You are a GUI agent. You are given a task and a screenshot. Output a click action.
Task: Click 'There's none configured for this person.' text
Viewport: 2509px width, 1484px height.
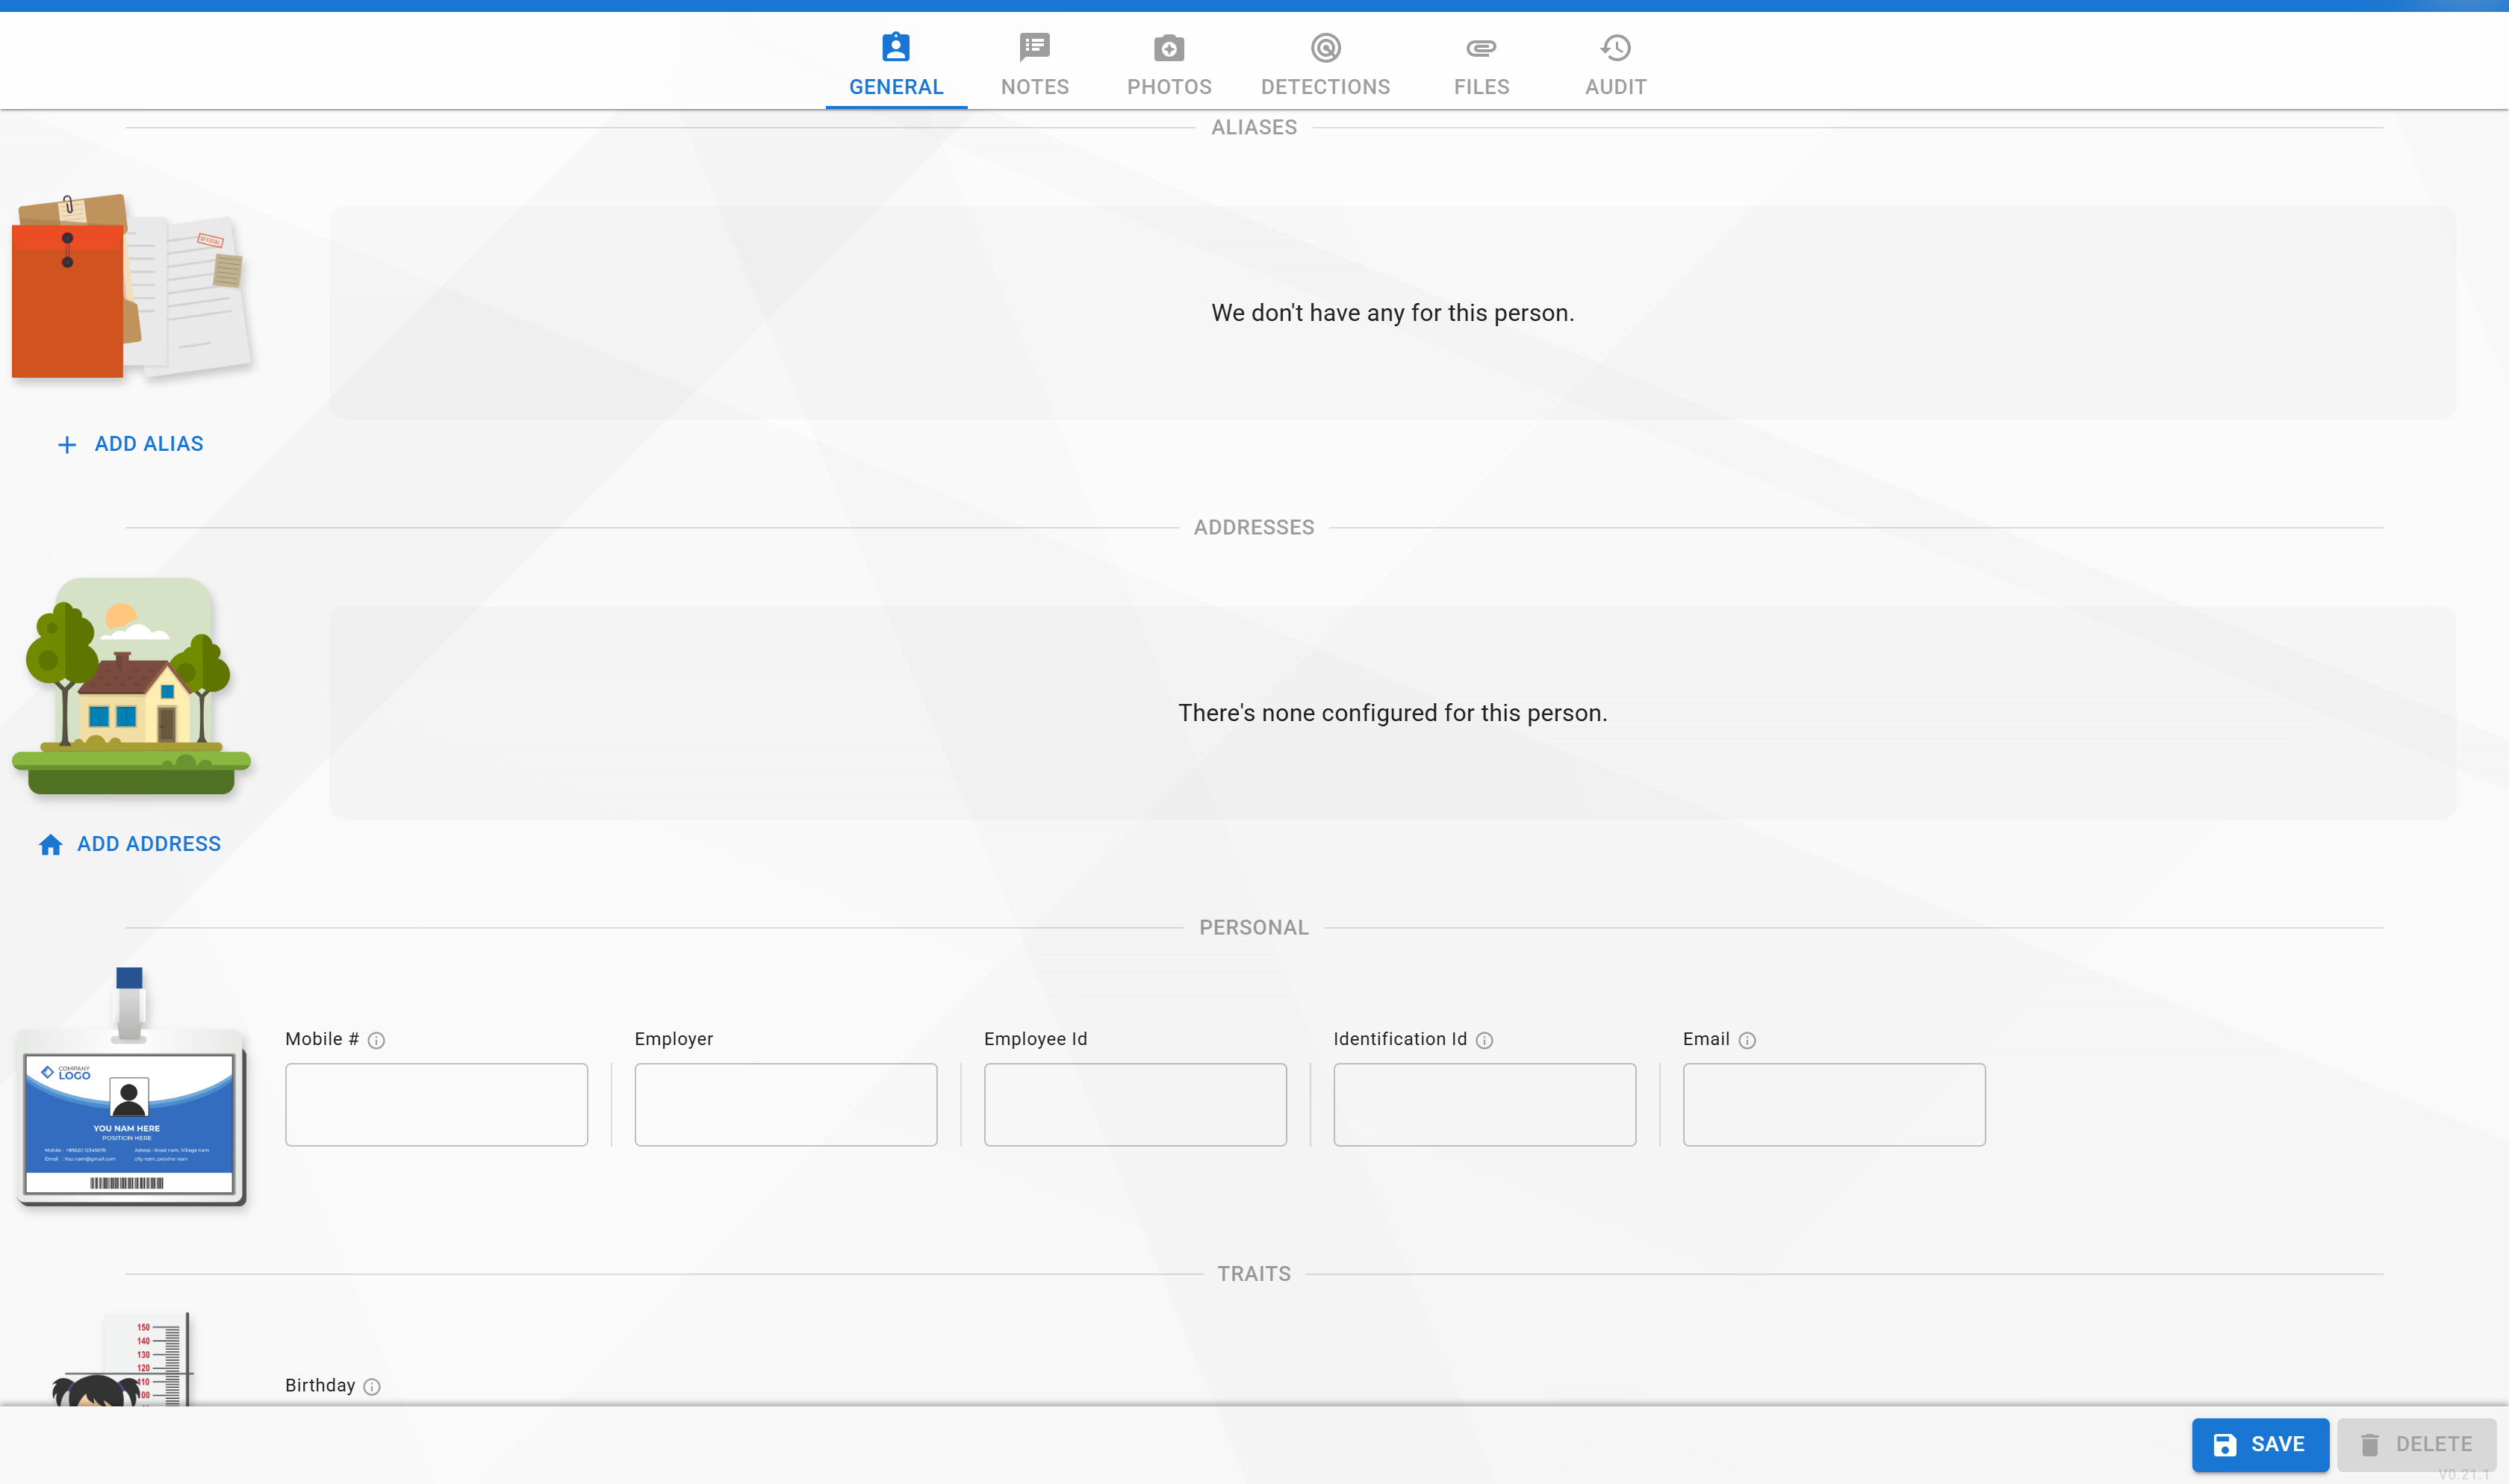1392,713
